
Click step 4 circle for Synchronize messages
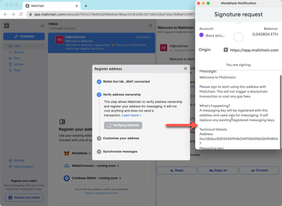click(99, 152)
